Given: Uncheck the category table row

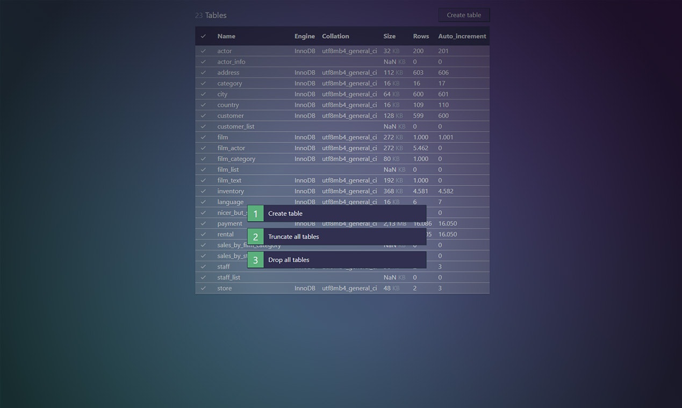Looking at the screenshot, I should (x=203, y=83).
